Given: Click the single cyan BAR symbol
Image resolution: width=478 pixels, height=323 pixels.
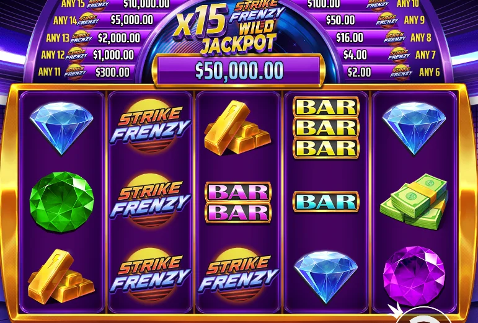Looking at the screenshot, I should [326, 201].
